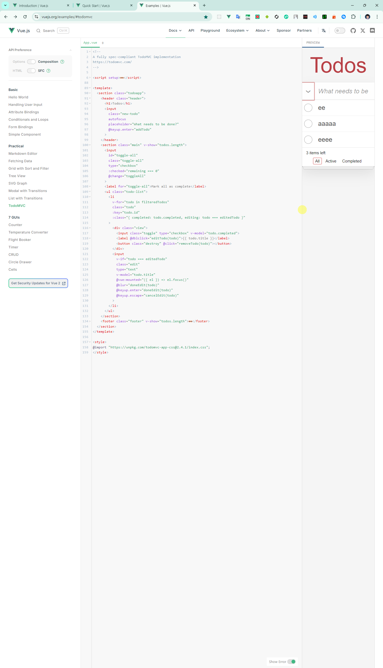Click the Google Translate extension icon
Image resolution: width=383 pixels, height=668 pixels.
pyautogui.click(x=238, y=17)
